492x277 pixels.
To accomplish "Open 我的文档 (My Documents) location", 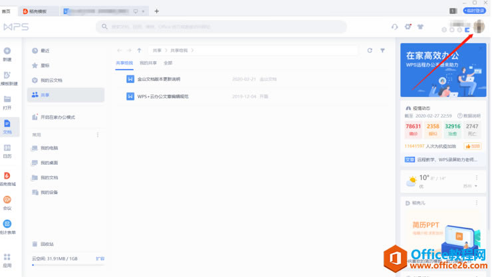I will point(49,177).
